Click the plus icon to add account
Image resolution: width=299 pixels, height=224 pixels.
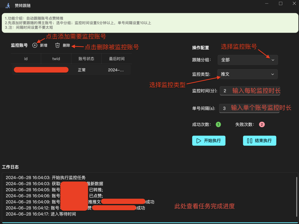(x=35, y=45)
